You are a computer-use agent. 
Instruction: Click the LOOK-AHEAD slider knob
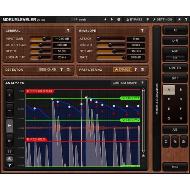[40, 57]
